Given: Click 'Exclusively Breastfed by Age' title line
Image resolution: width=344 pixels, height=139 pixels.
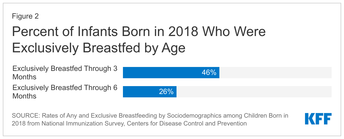Looking at the screenshot, I should coord(98,48).
